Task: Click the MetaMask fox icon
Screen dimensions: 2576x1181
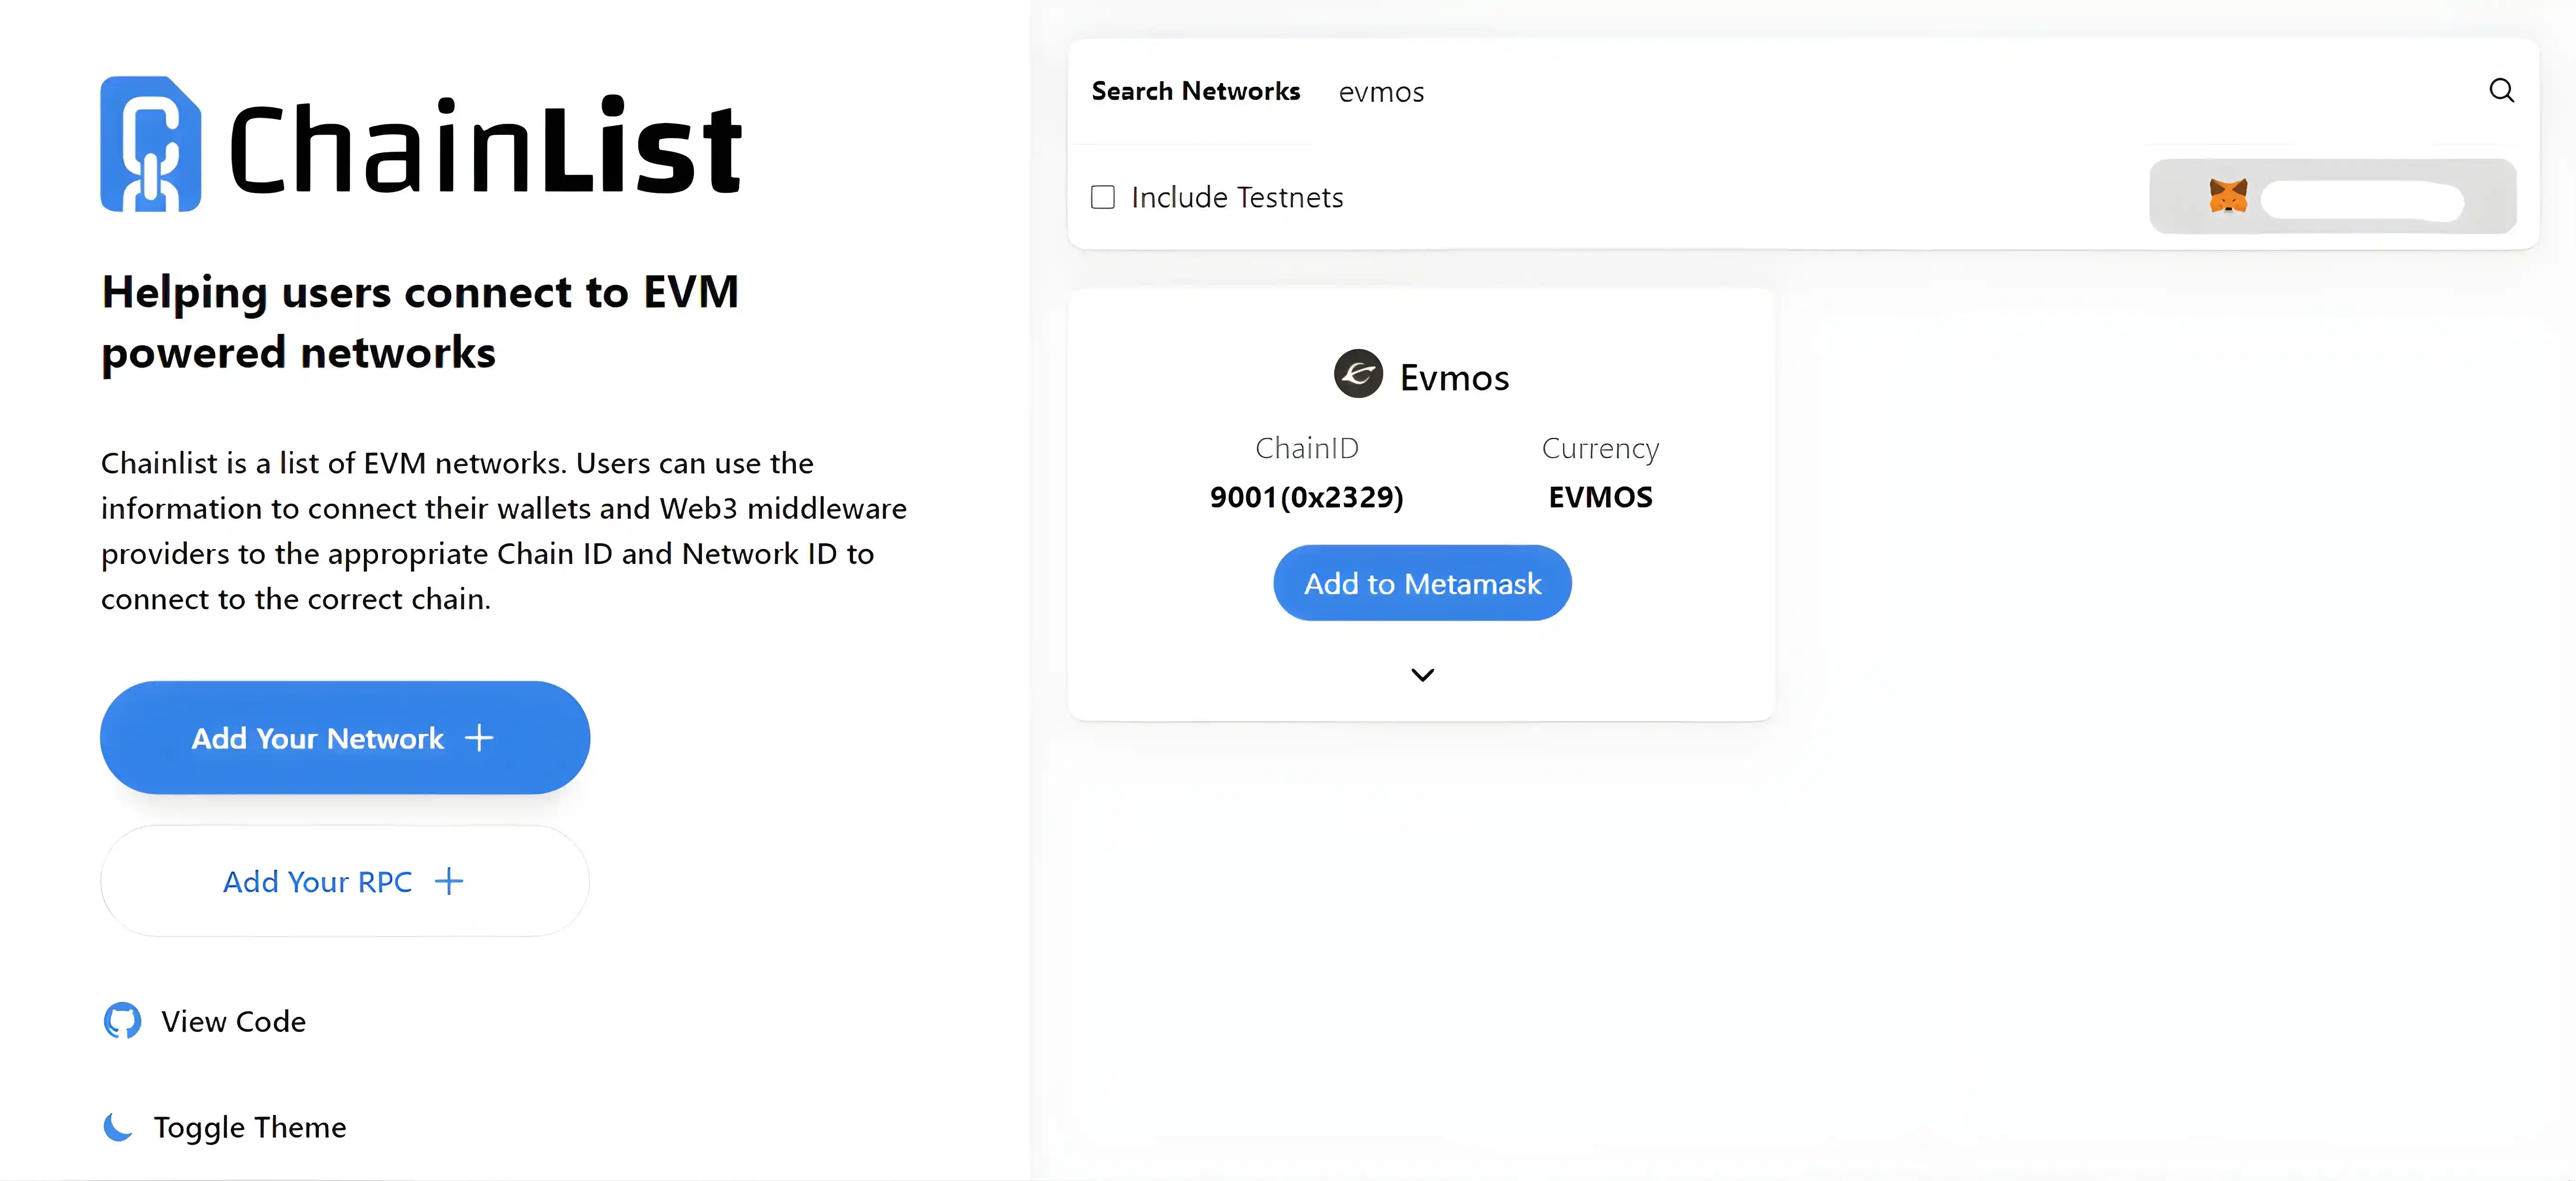Action: [x=2228, y=196]
